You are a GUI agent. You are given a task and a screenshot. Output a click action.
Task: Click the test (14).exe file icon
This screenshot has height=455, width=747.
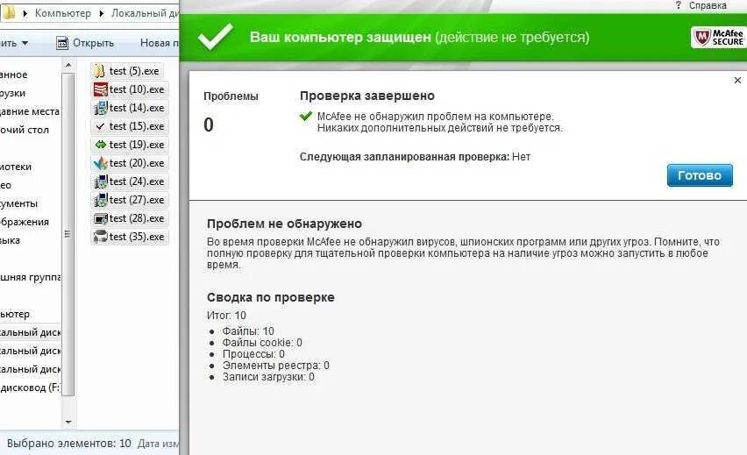(101, 108)
